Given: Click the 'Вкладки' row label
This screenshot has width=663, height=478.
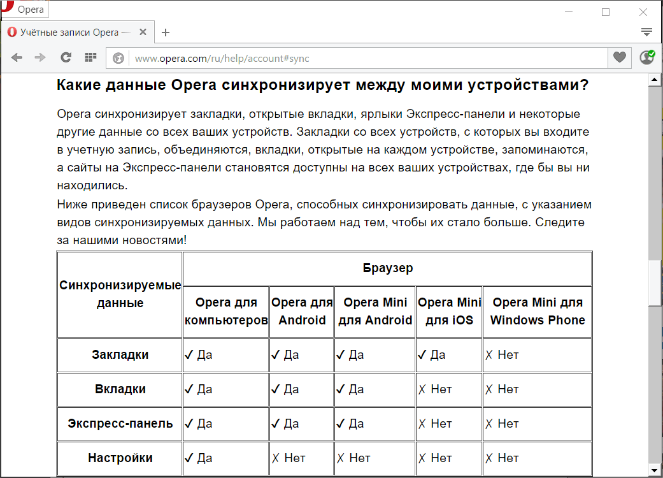Looking at the screenshot, I should coord(120,389).
